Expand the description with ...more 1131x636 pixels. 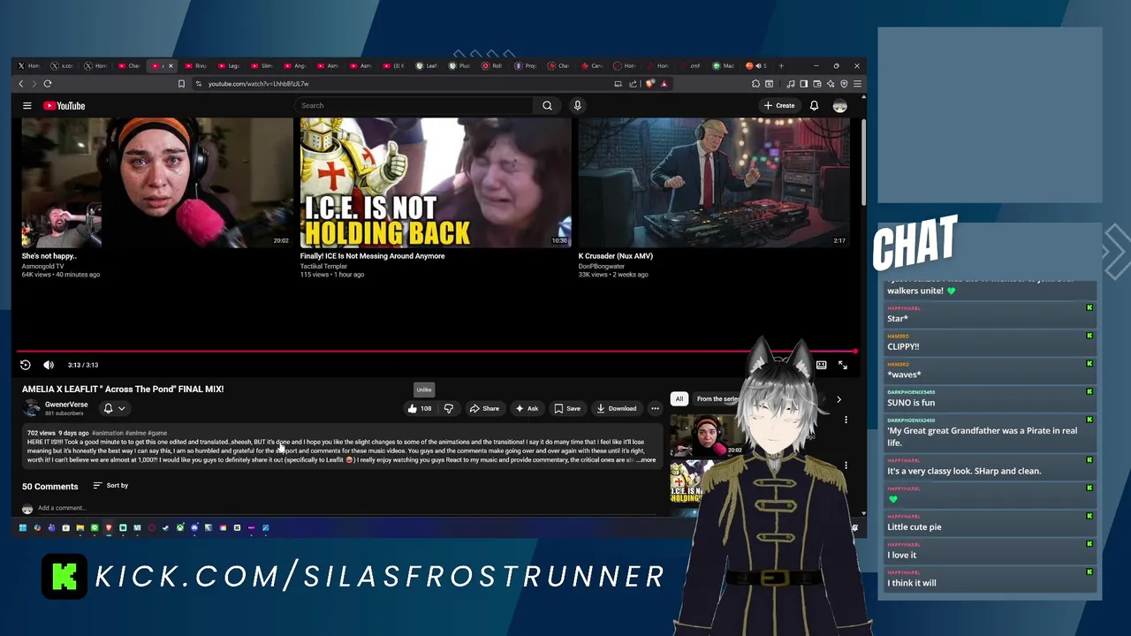[x=646, y=460]
